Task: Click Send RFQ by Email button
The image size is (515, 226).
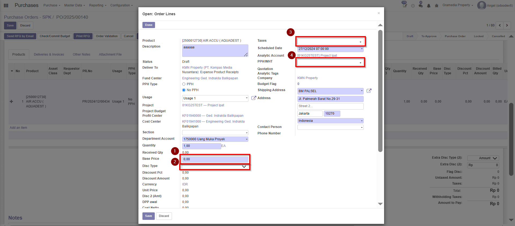Action: [x=20, y=36]
